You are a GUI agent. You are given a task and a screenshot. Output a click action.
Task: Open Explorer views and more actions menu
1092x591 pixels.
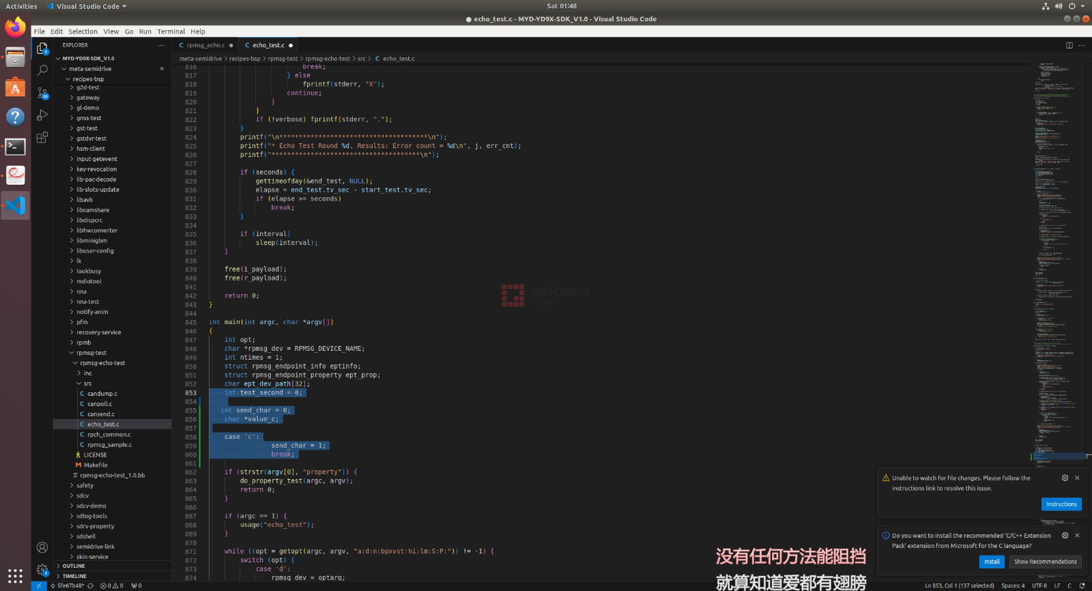161,46
